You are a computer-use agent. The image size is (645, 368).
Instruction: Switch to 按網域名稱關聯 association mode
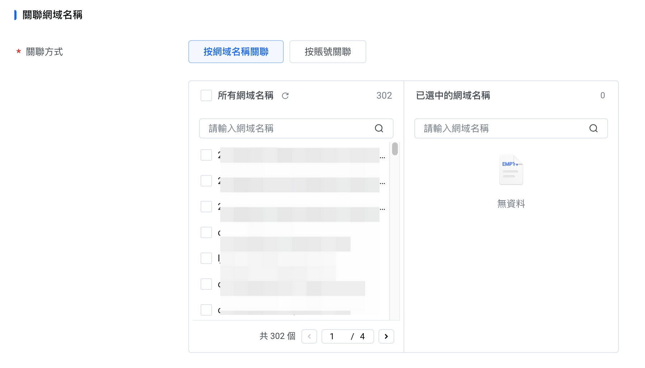click(x=236, y=52)
